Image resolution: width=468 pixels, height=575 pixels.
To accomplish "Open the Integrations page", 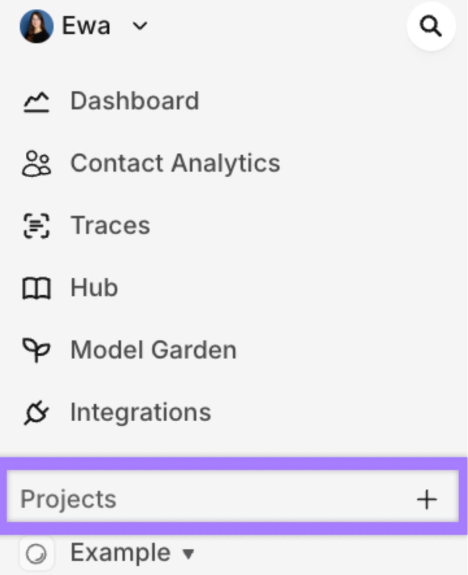I will pyautogui.click(x=141, y=411).
